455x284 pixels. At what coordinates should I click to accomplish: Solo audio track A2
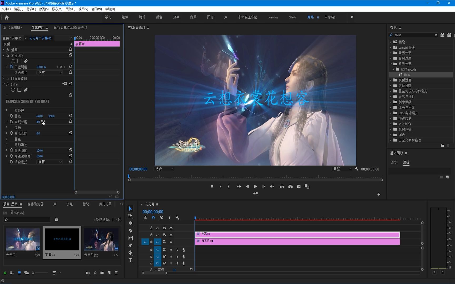(x=177, y=256)
